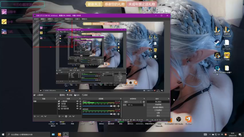Click the Windows taskbar search box

pyautogui.click(x=28, y=134)
